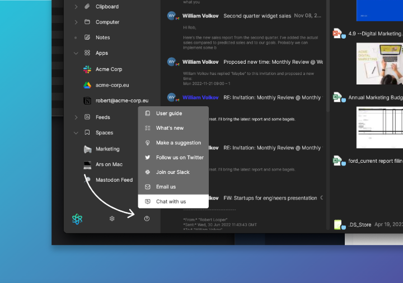Open the Acme Corp Slack app
Viewport: 403px width, 283px height.
(109, 69)
